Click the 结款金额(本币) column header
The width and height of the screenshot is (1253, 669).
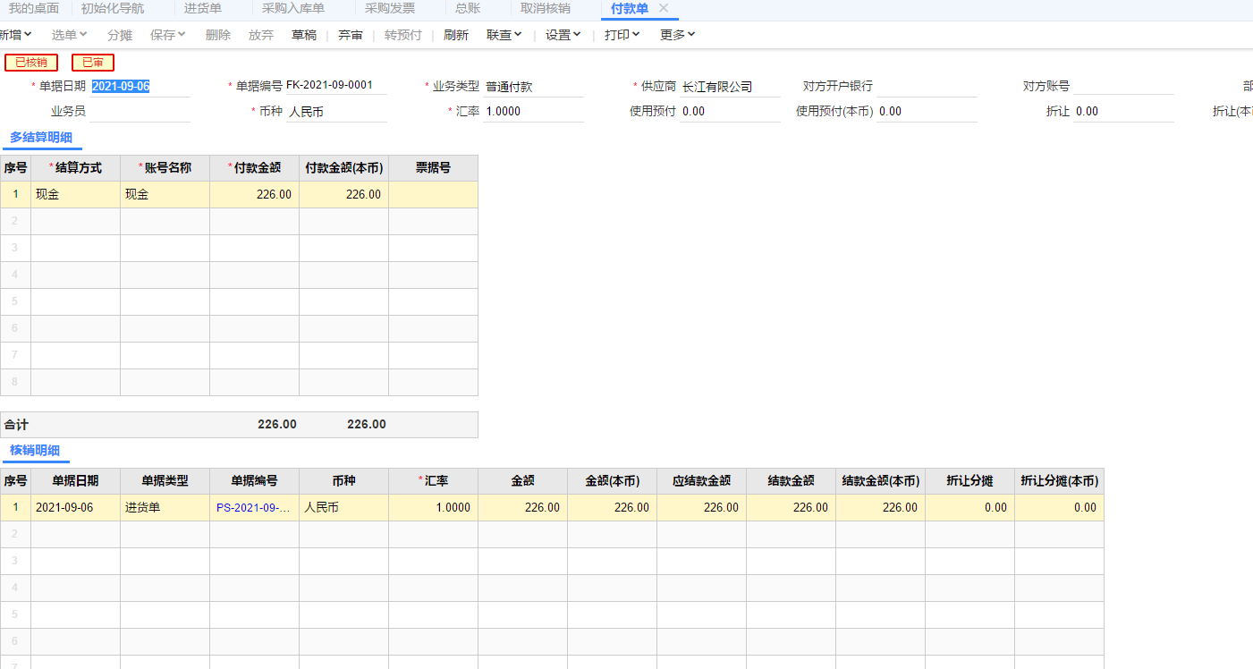(880, 481)
